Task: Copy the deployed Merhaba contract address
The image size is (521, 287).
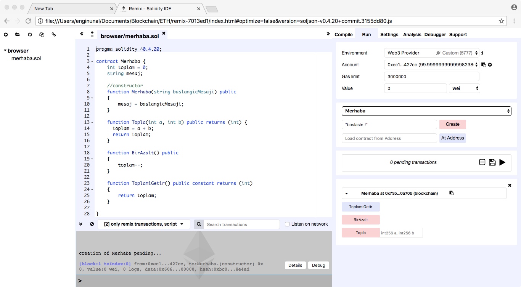Action: point(452,193)
